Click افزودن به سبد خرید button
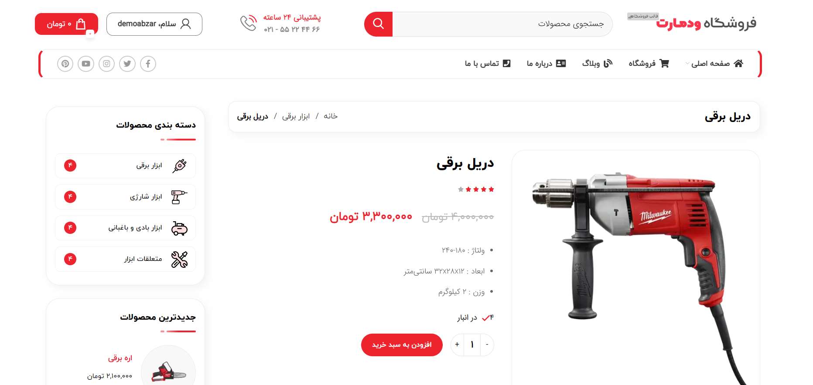This screenshot has height=385, width=813. (x=402, y=345)
